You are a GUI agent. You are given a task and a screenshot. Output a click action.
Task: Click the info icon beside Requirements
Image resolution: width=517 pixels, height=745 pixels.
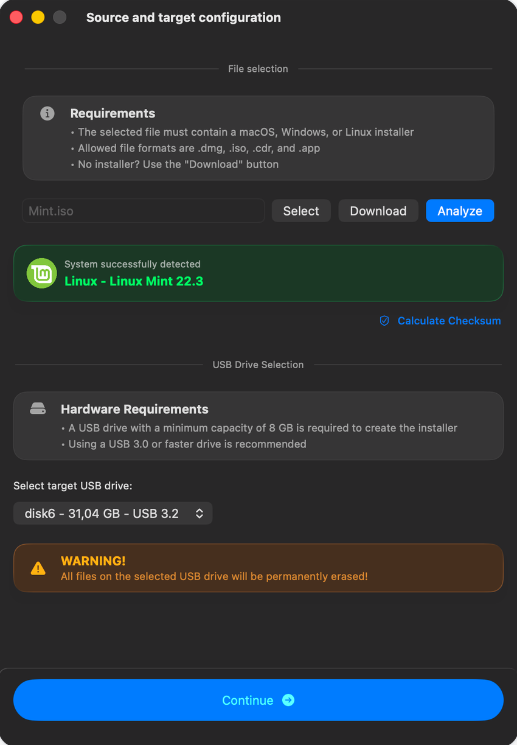click(47, 113)
